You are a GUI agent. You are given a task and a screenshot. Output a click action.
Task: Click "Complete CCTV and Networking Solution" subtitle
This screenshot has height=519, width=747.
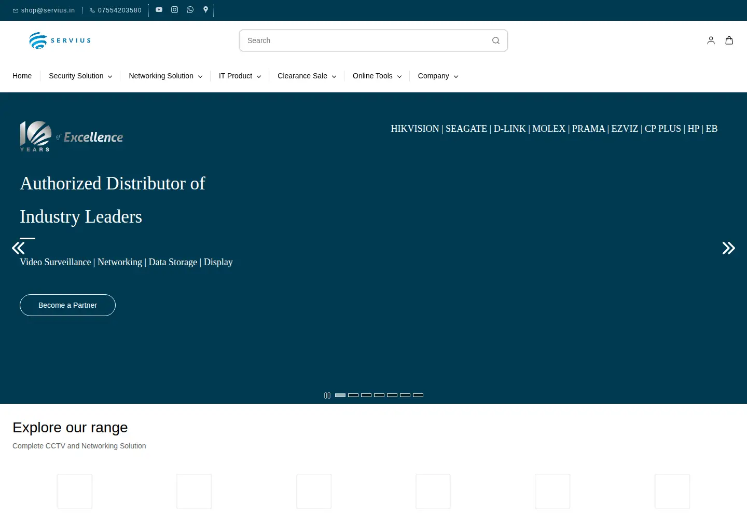pyautogui.click(x=79, y=446)
